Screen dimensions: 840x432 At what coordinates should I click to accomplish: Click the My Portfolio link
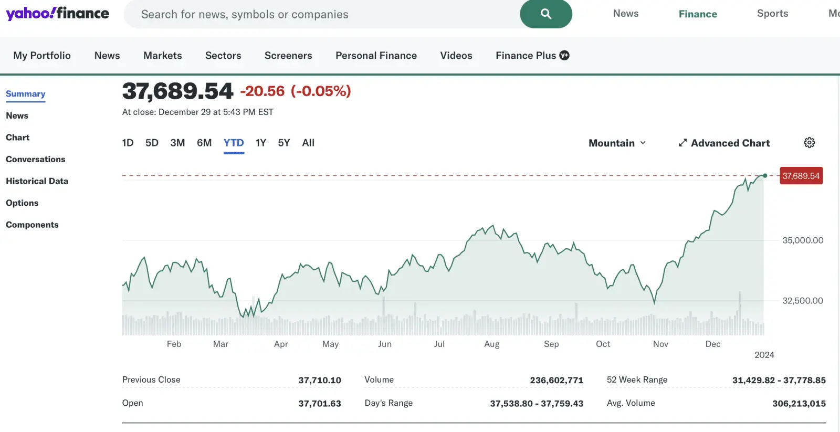[42, 56]
